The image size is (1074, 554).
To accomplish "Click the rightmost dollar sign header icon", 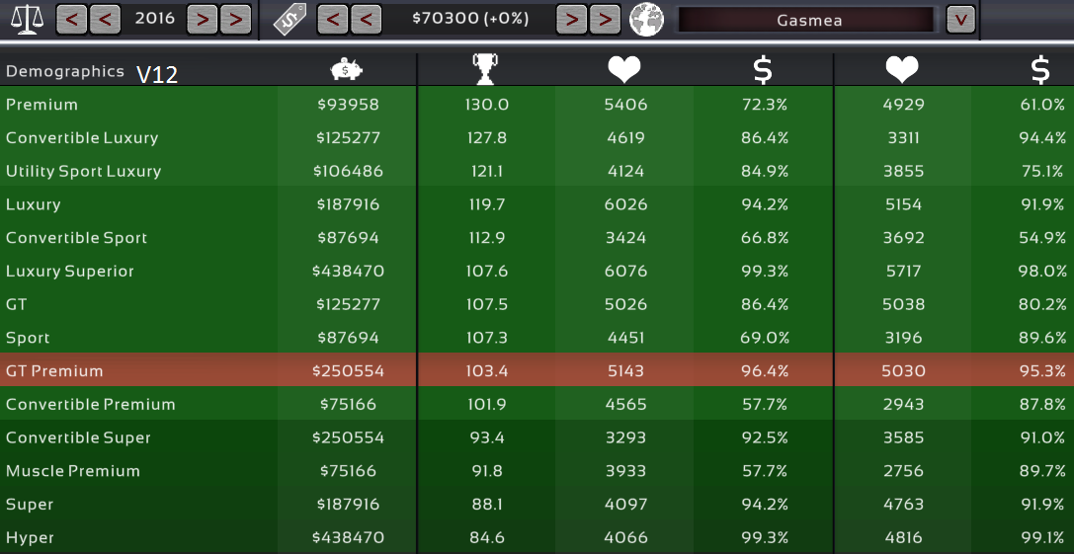I will [1039, 69].
